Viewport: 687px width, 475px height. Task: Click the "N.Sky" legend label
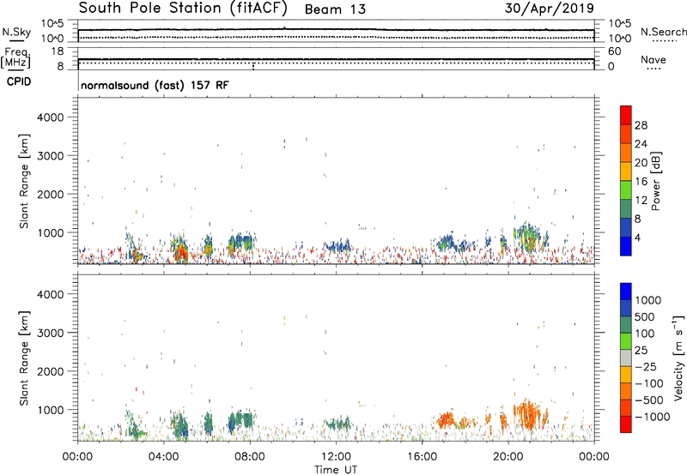click(16, 32)
